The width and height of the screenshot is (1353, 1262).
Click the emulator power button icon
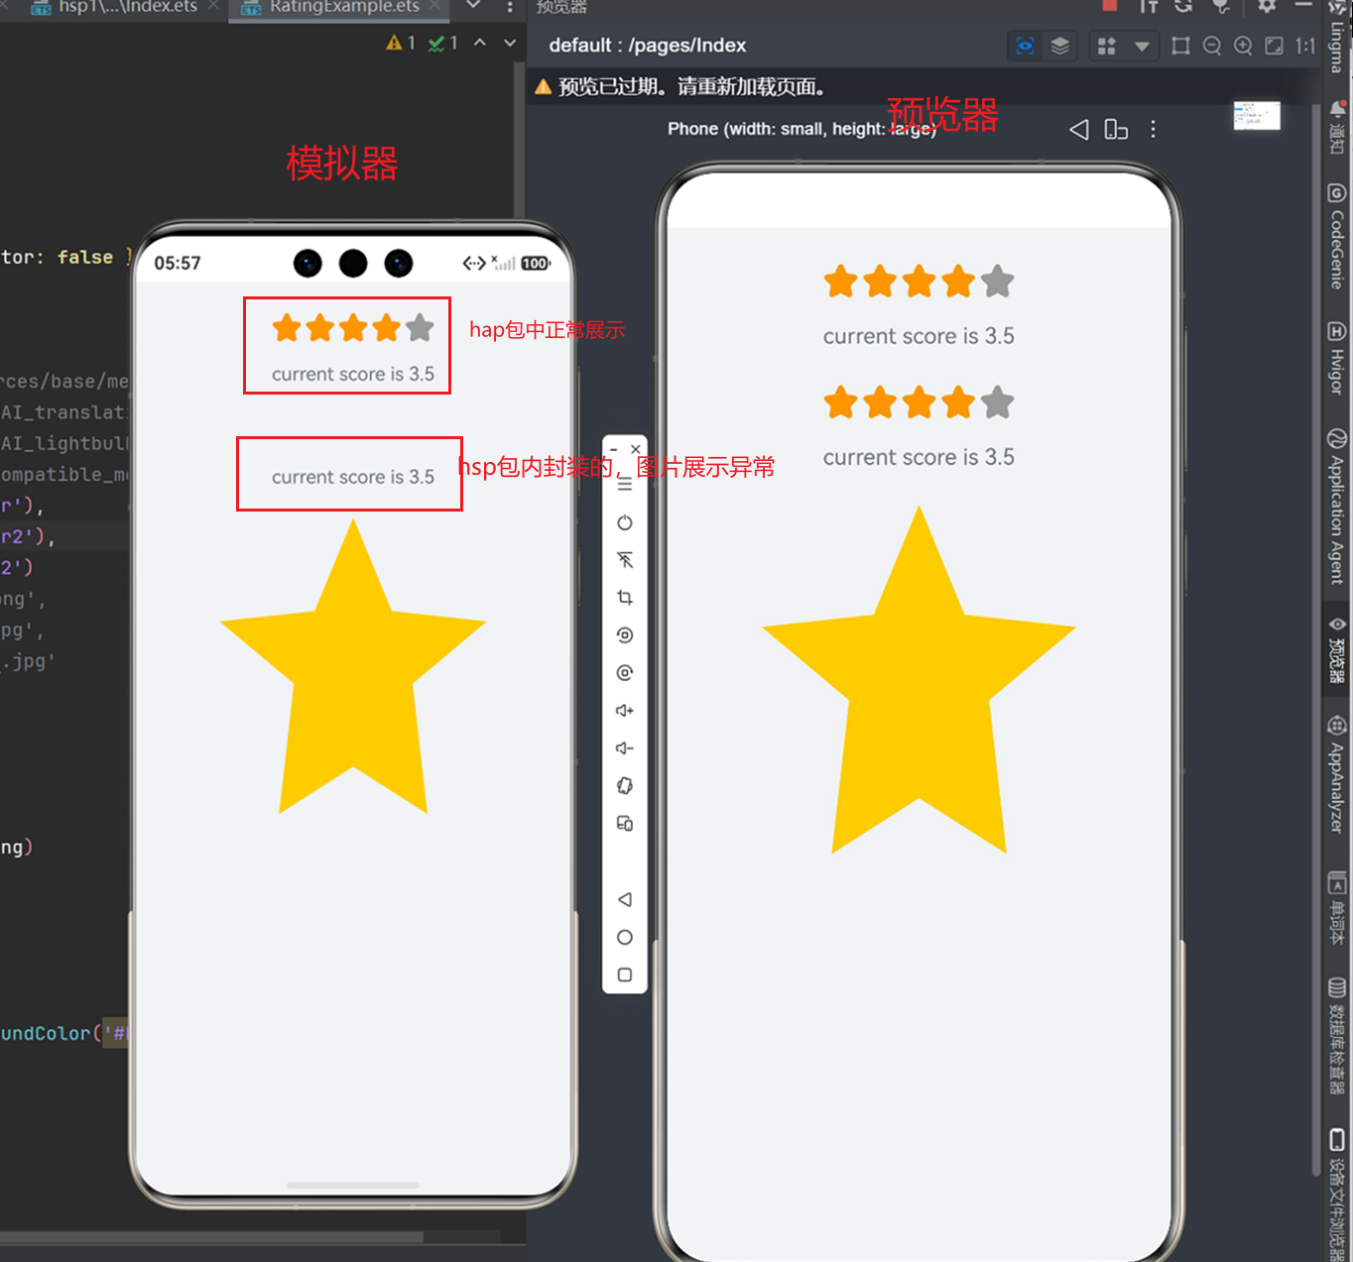pyautogui.click(x=625, y=522)
